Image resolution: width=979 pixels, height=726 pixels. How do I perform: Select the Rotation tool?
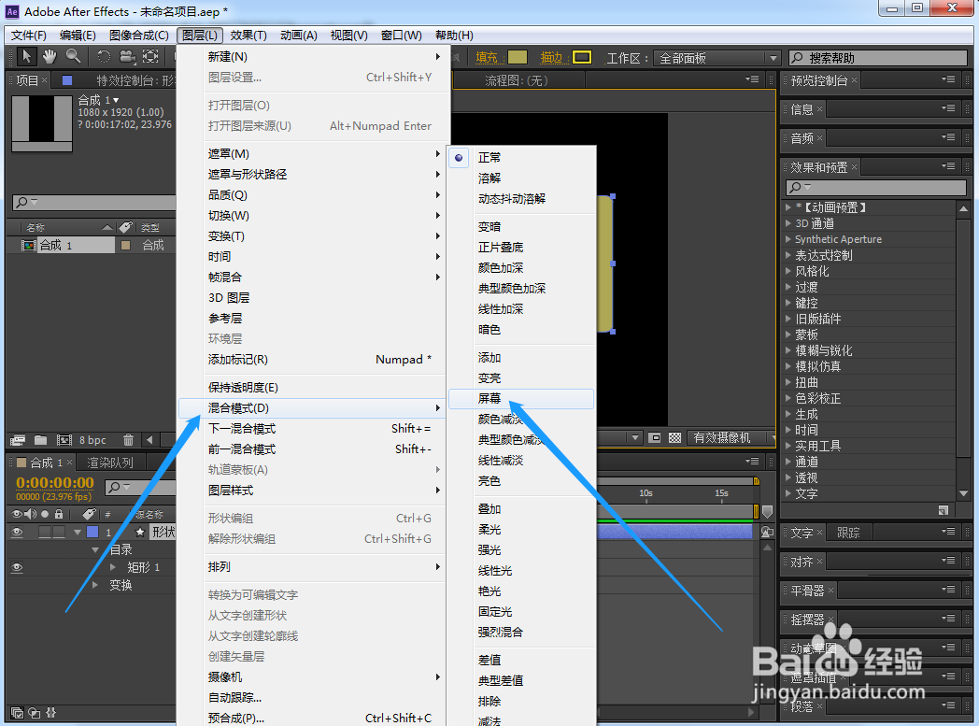[104, 57]
